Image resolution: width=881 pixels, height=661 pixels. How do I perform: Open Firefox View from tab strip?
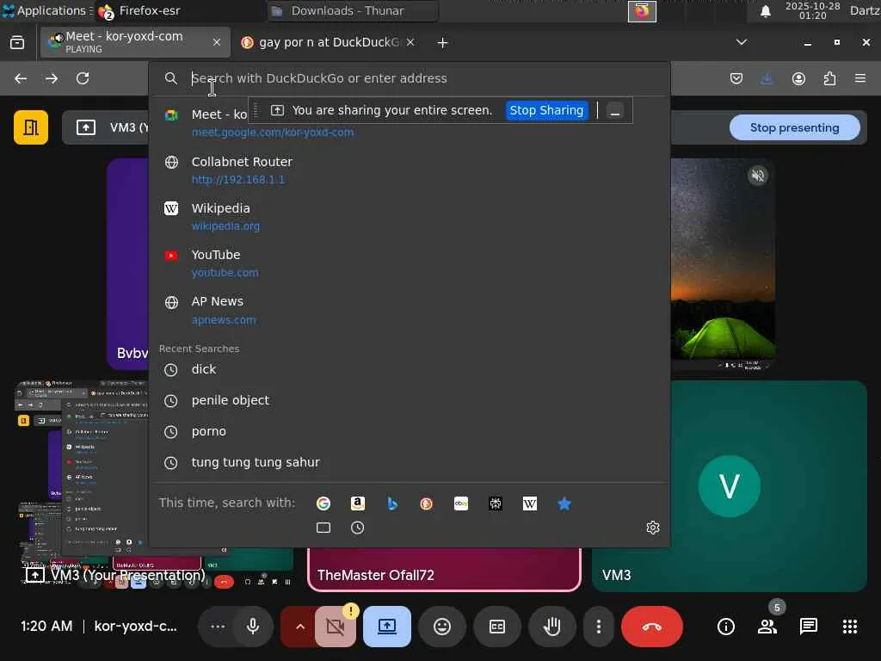(x=17, y=43)
